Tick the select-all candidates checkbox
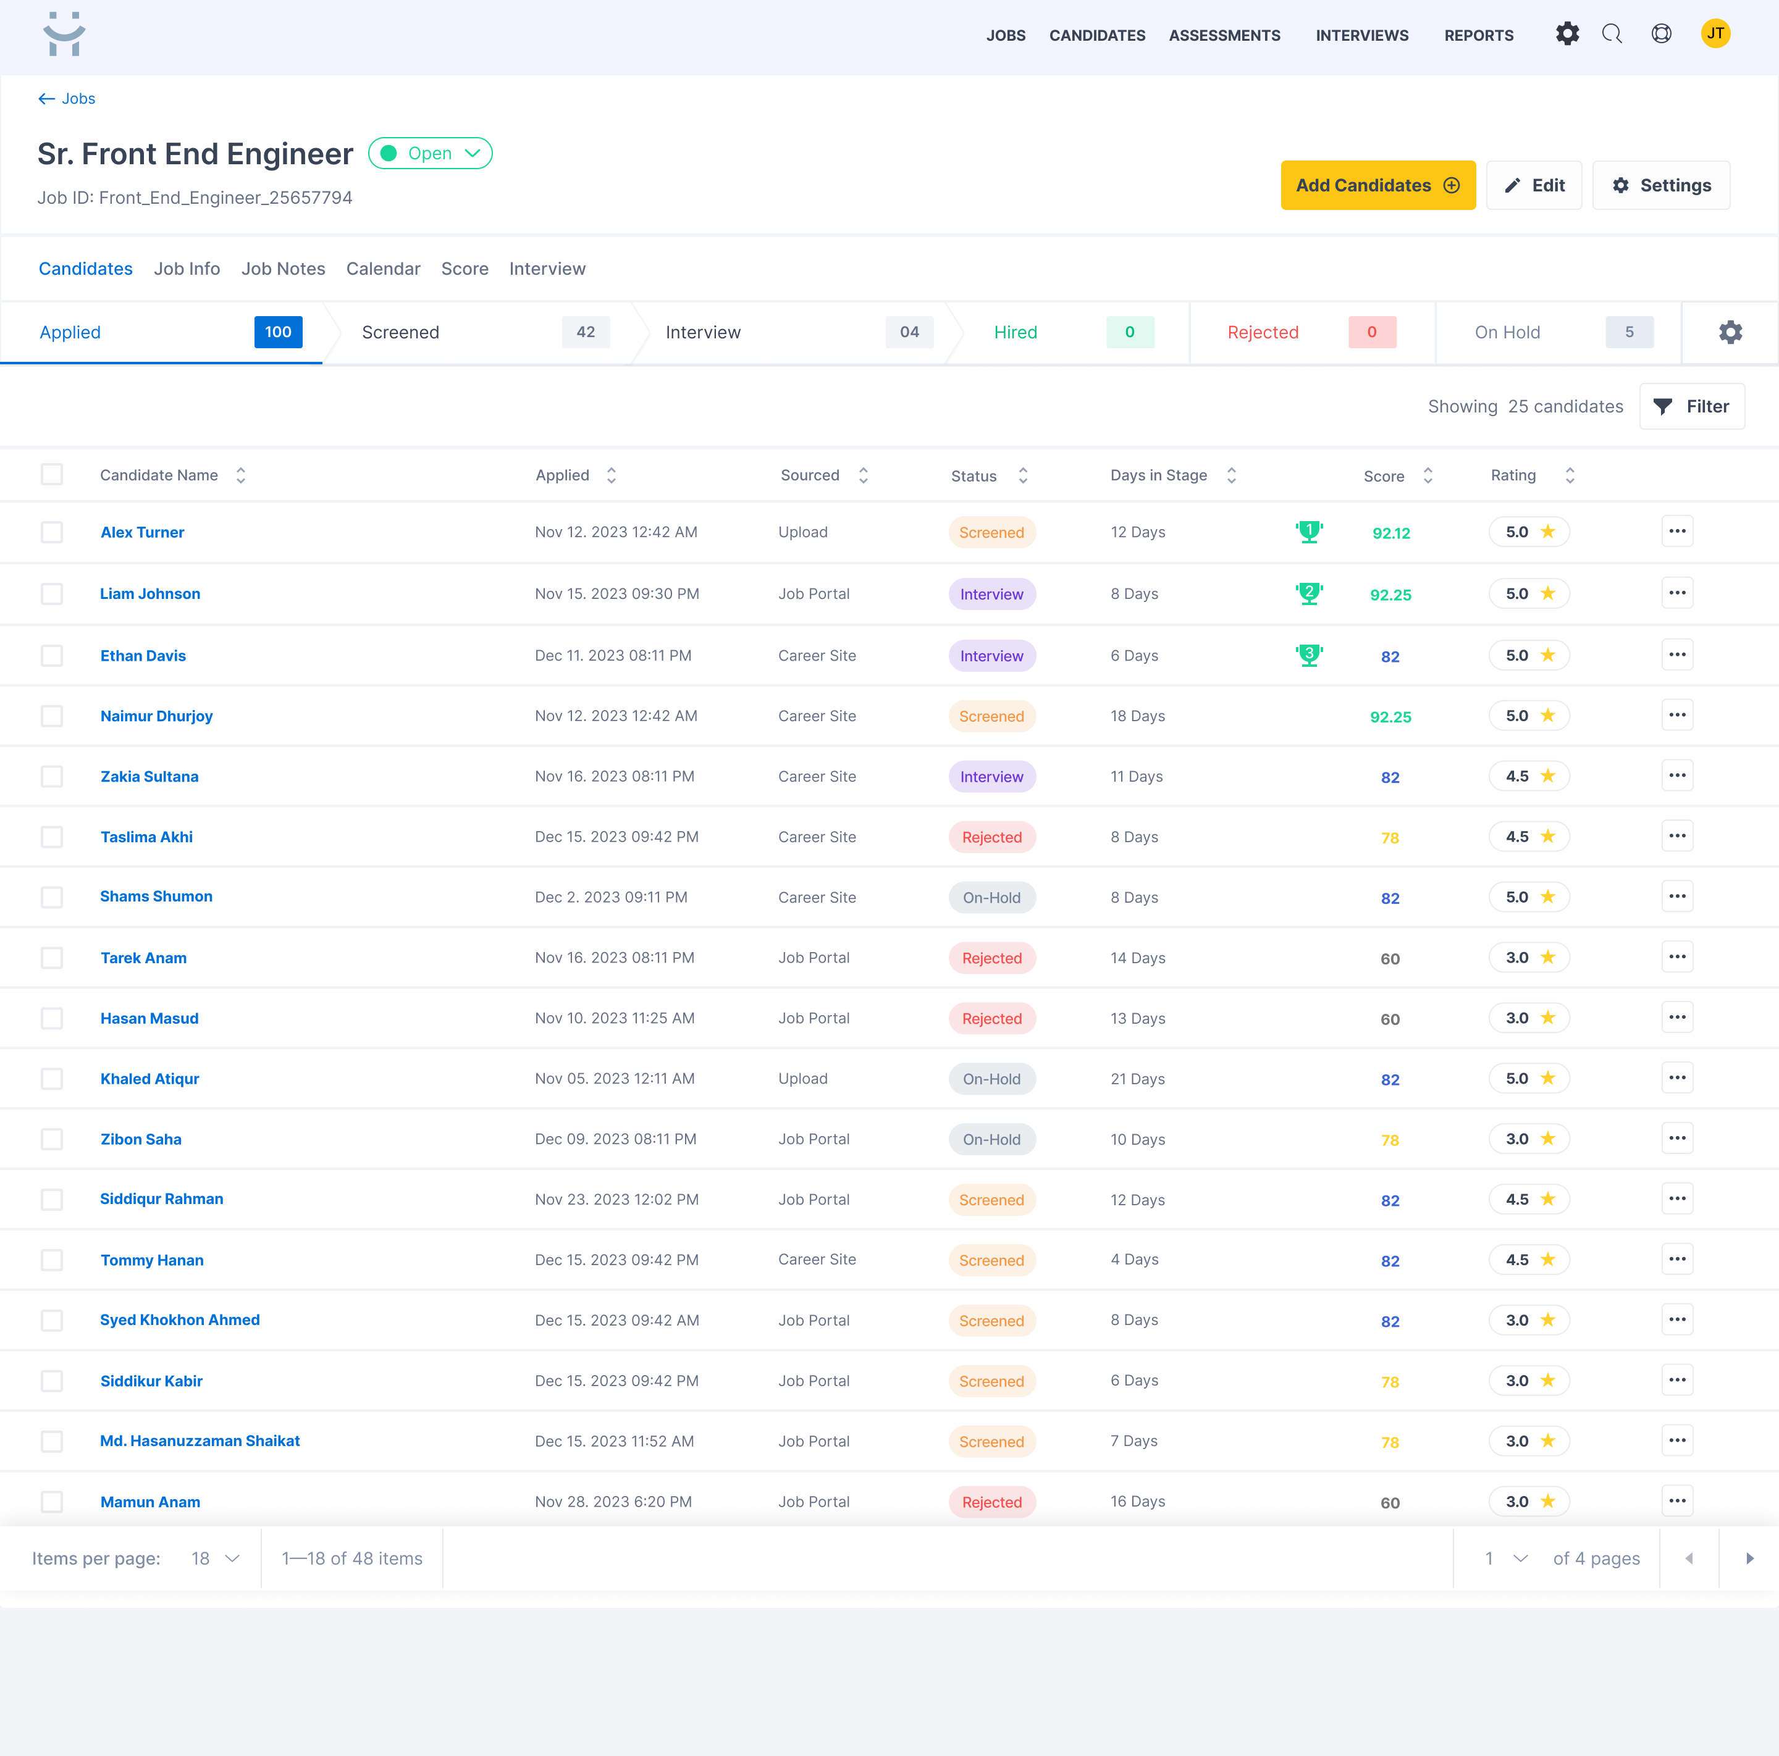1779x1756 pixels. (51, 474)
